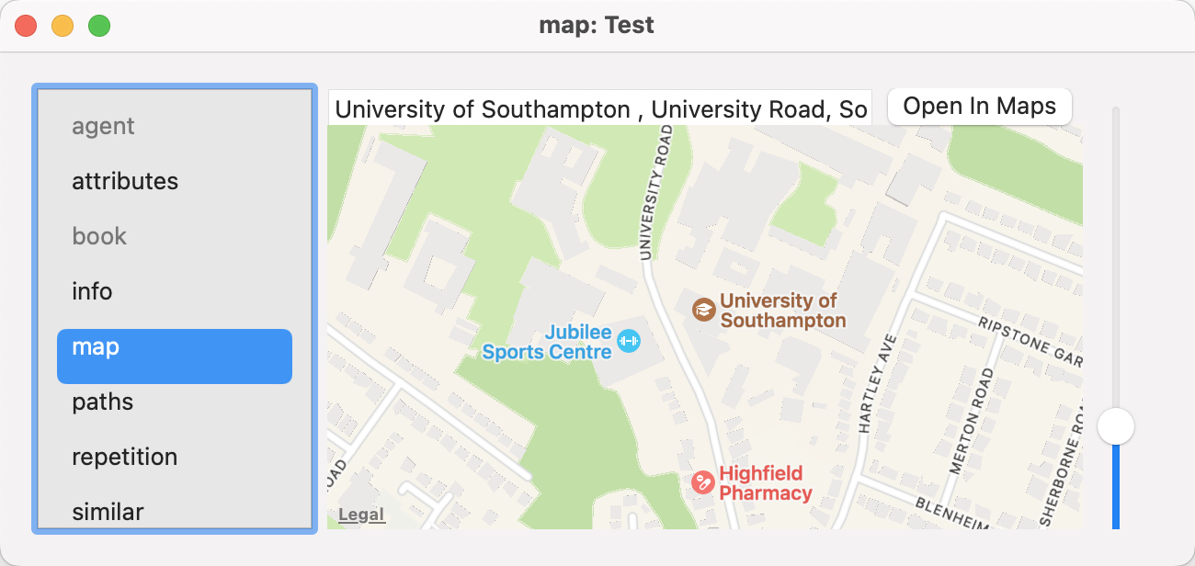Click the Highfield Pharmacy pill icon
The height and width of the screenshot is (566, 1195).
click(703, 482)
